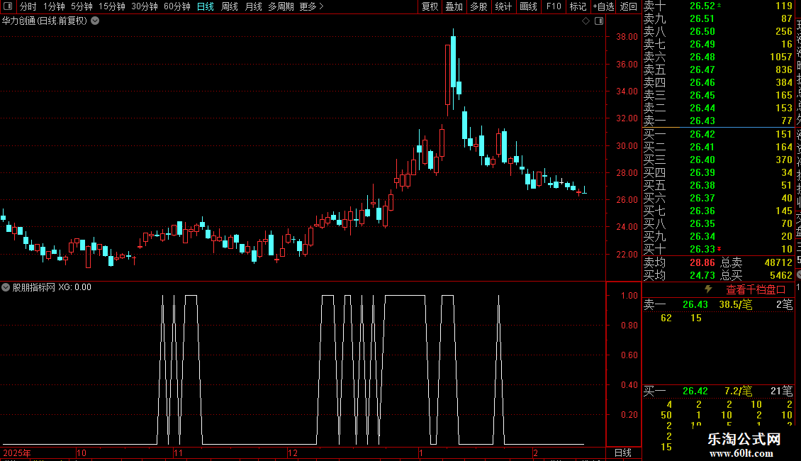Click the 标记 mark button
801x461 pixels.
click(x=578, y=6)
